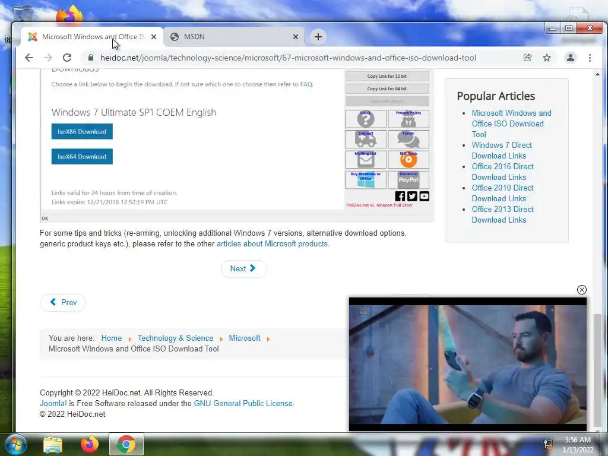This screenshot has width=608, height=456.
Task: Click the FAQ link in the Downloads text
Action: (x=306, y=84)
